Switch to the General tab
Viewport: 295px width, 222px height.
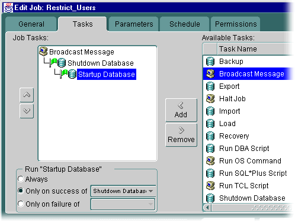click(31, 24)
